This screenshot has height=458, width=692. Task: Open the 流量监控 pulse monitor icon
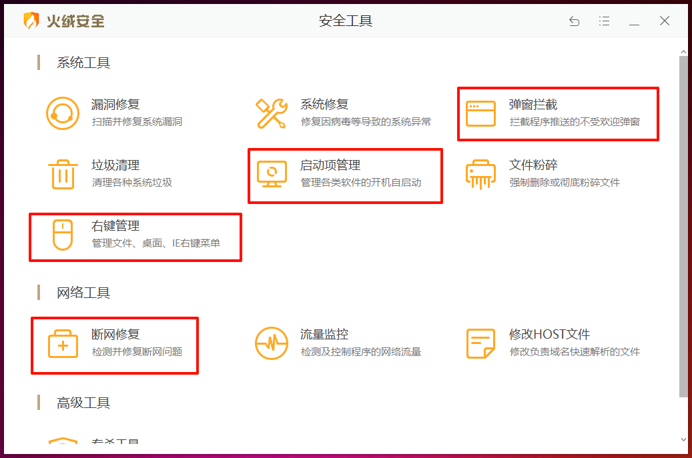[272, 344]
